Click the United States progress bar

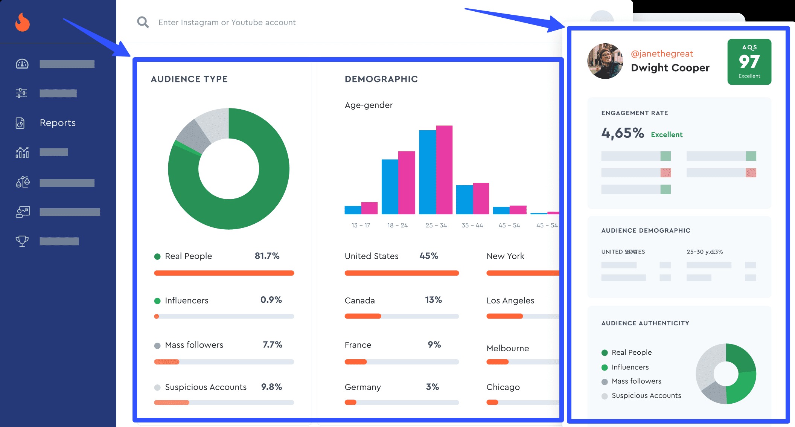(x=402, y=273)
